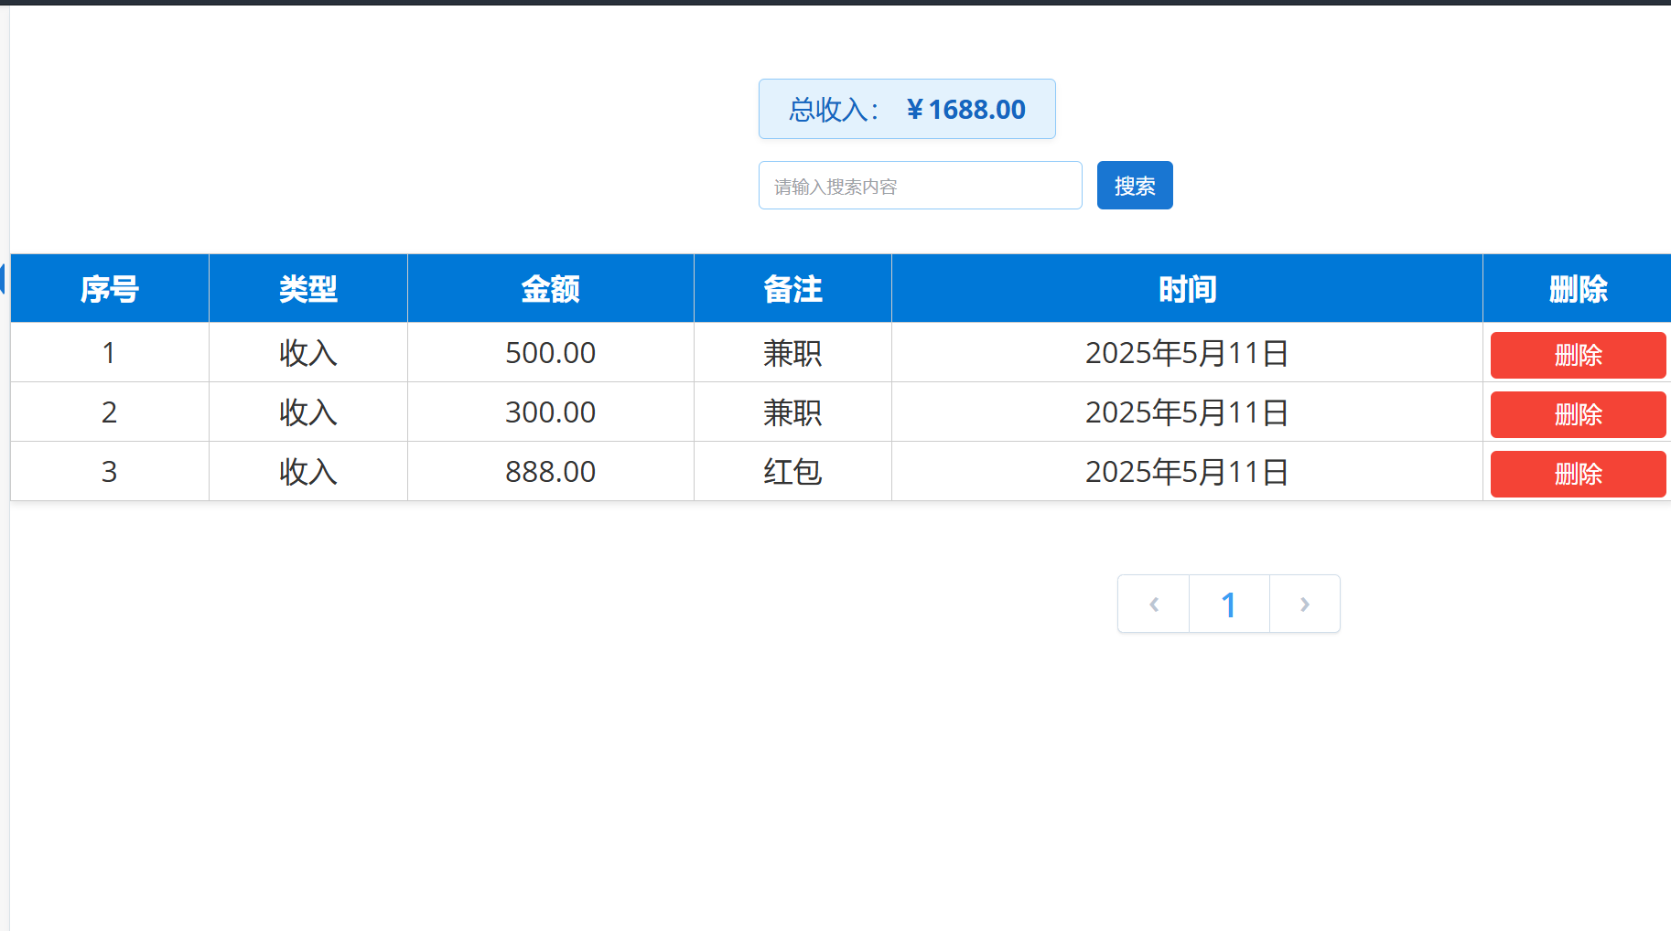Delete the 888.00 红包 record
Viewport: 1671px width, 931px height.
(1578, 474)
